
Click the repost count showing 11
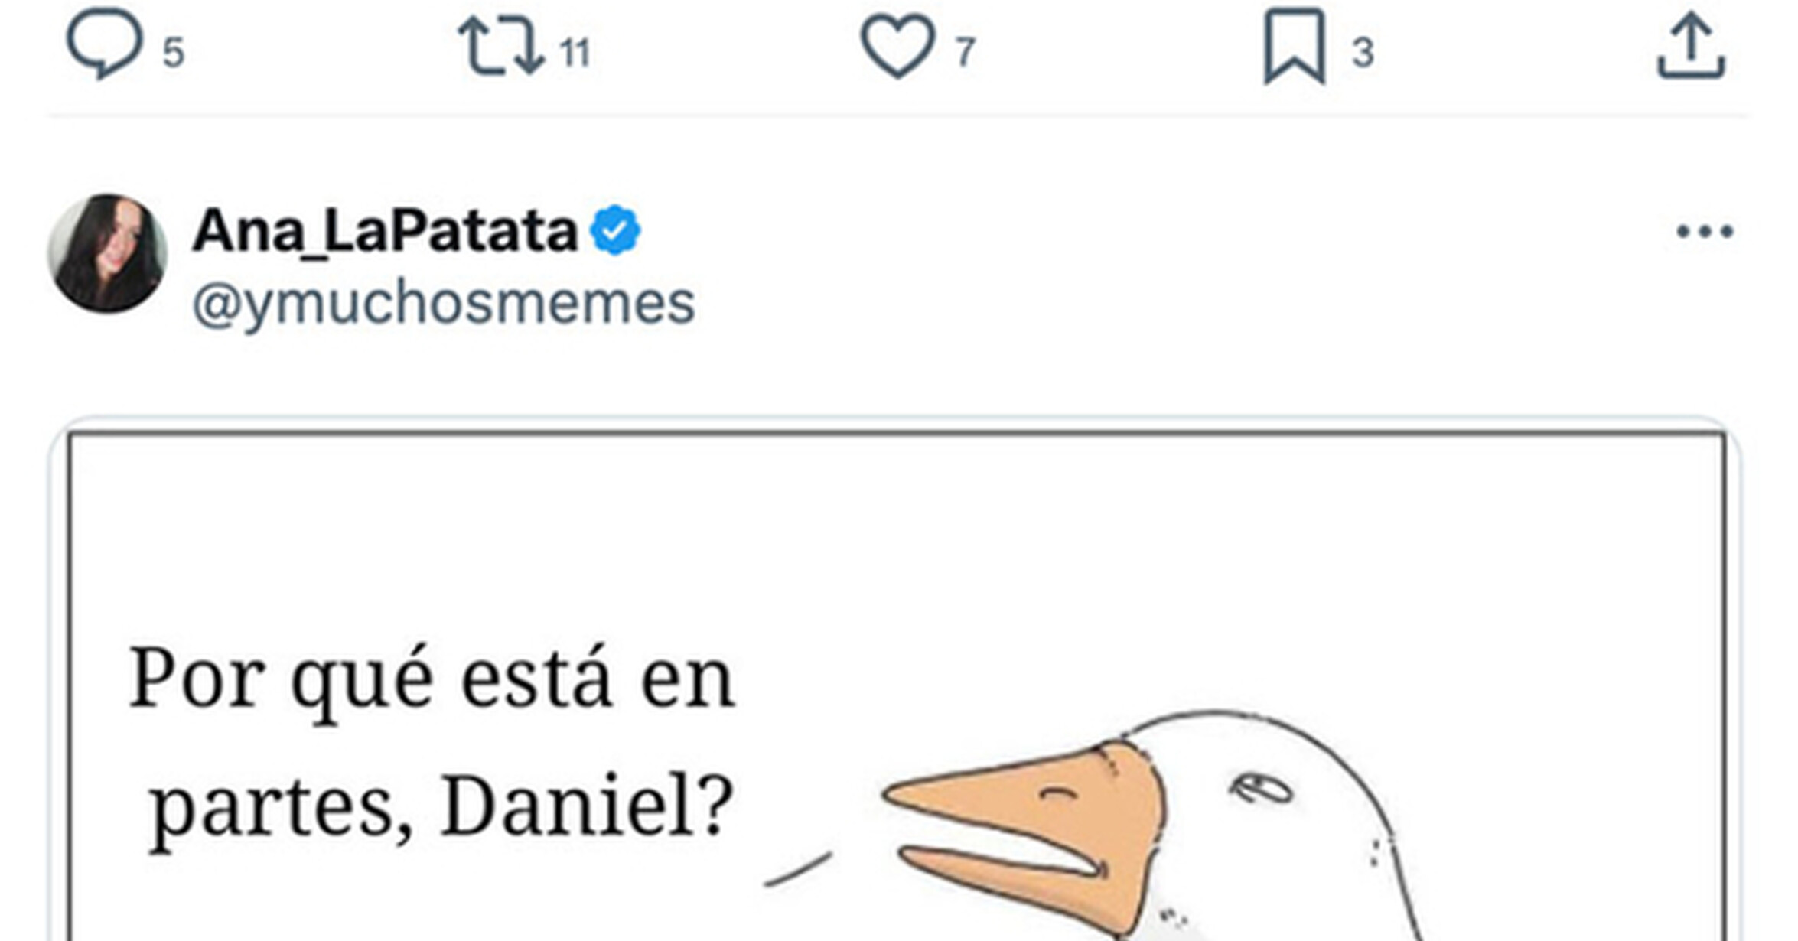[x=575, y=53]
